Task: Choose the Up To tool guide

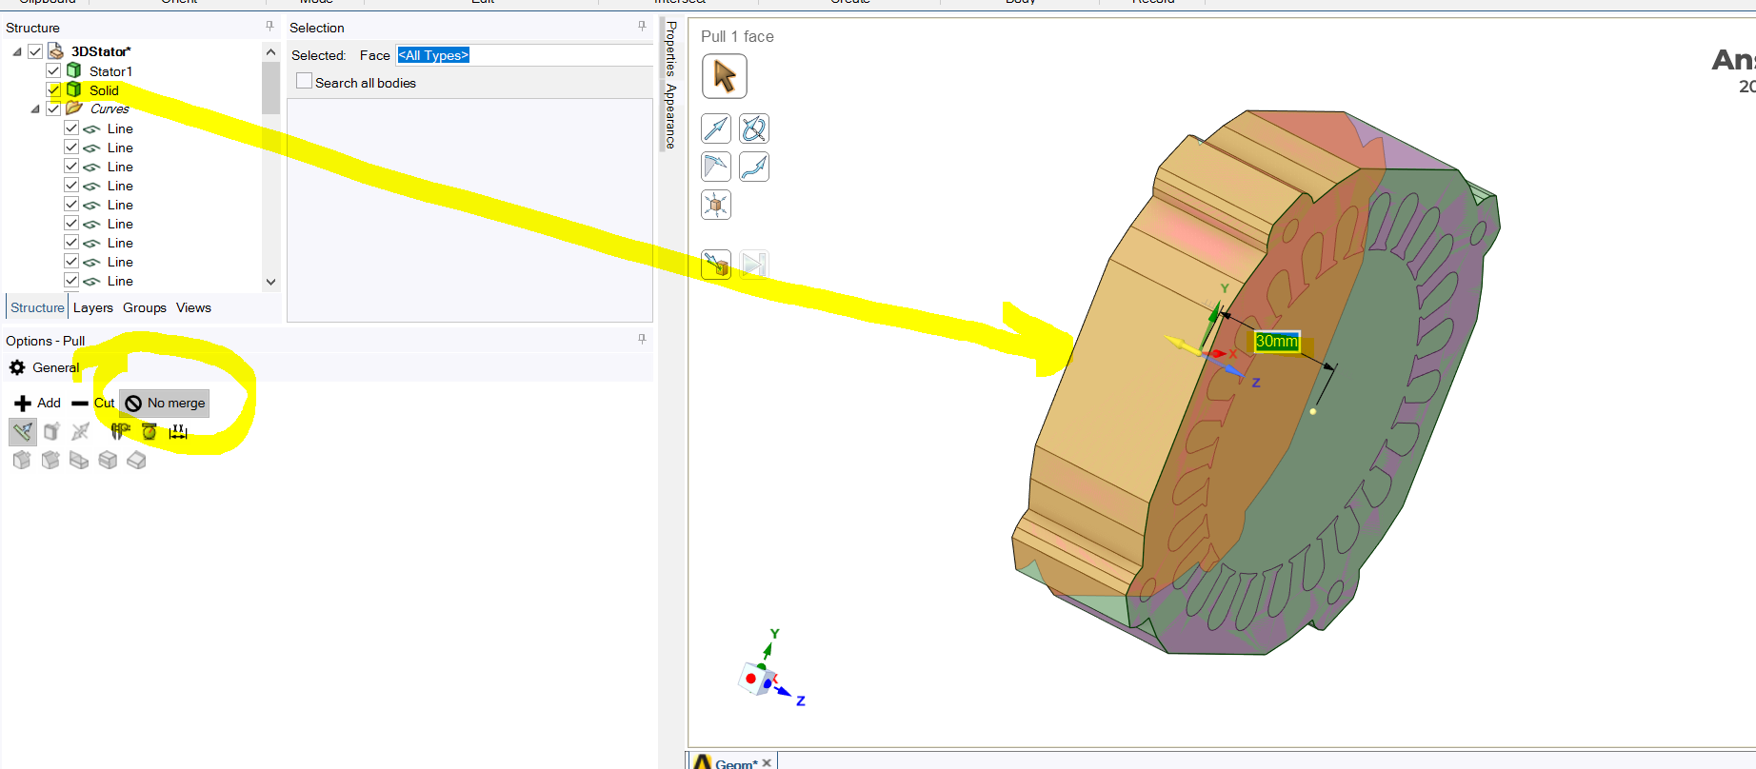Action: tap(716, 265)
